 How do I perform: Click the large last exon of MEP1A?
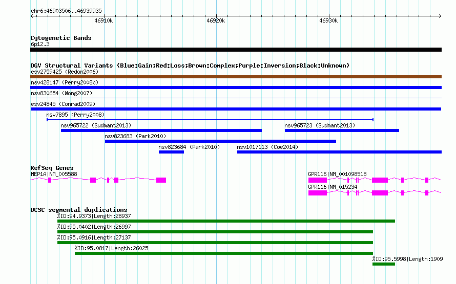coord(161,180)
